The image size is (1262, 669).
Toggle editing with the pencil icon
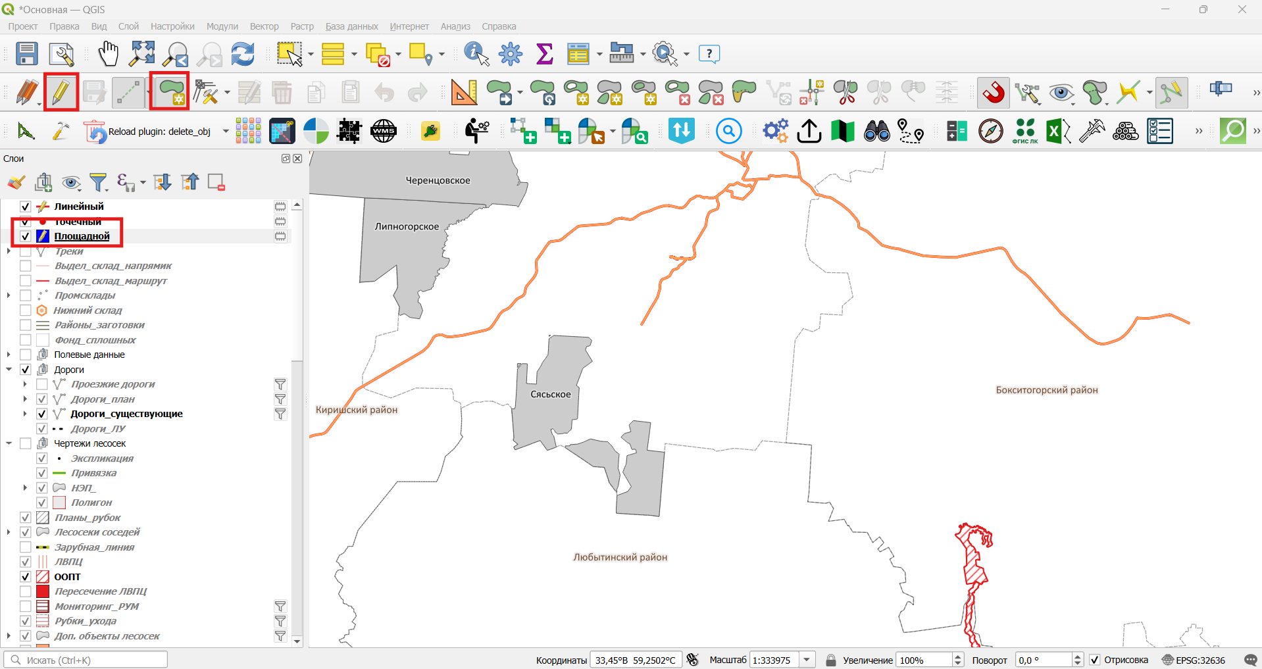point(61,92)
